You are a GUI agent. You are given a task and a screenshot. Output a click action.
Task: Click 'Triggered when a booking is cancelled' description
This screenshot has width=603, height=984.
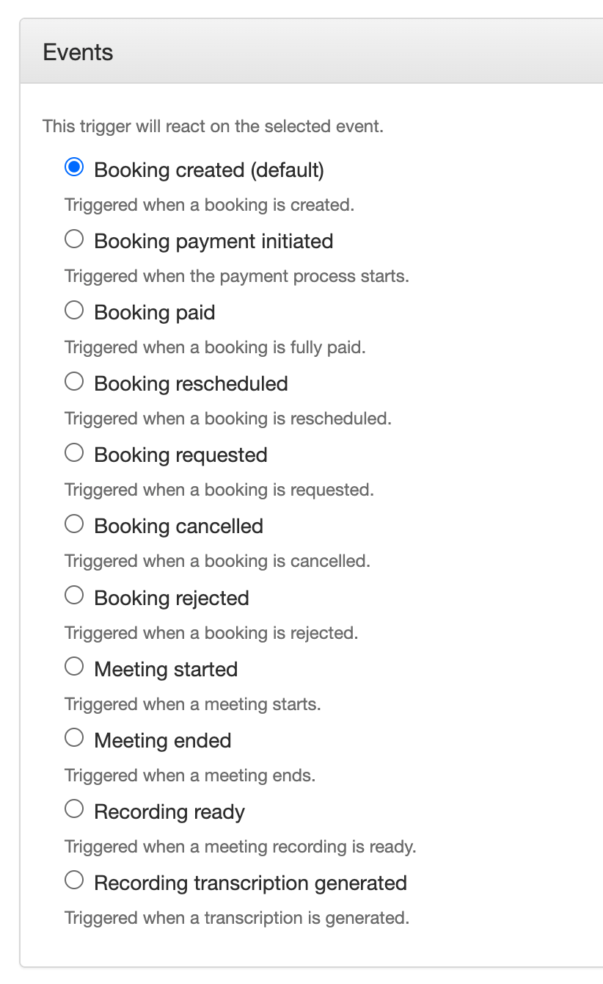pos(217,561)
